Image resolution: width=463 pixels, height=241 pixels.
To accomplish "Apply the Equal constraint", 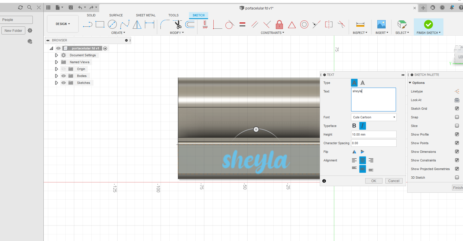I will 242,24.
